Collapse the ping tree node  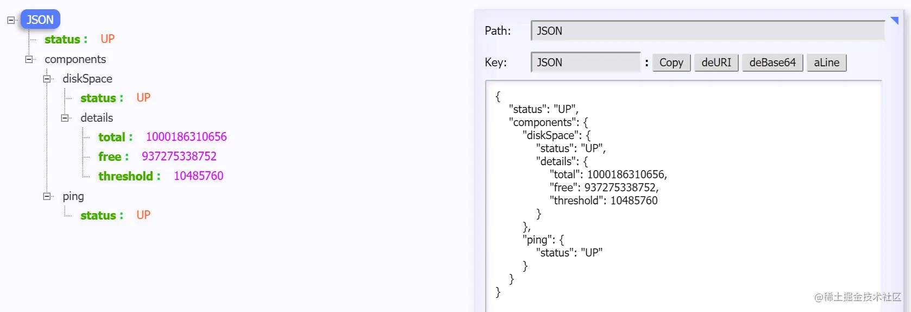[47, 196]
